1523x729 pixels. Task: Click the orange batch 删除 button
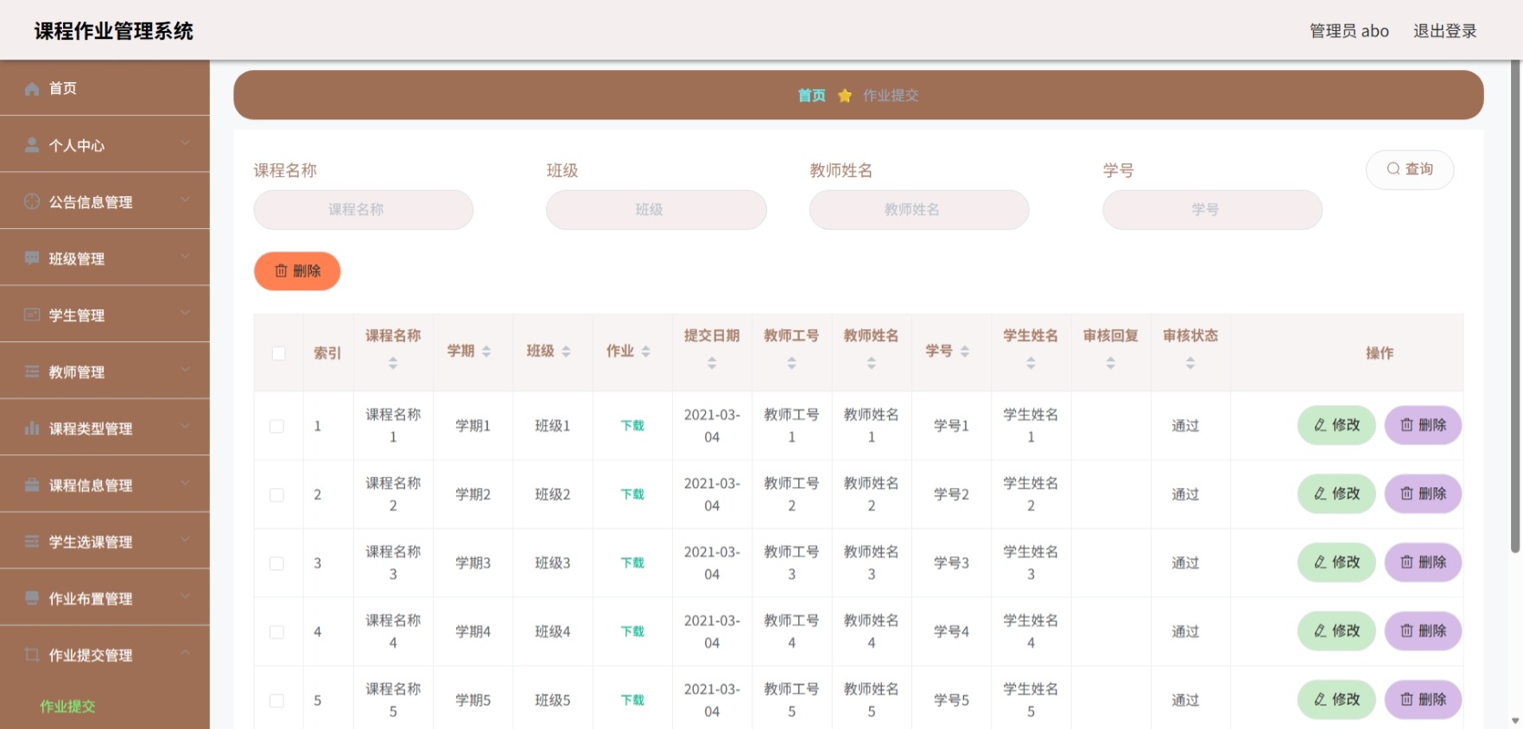click(x=297, y=271)
